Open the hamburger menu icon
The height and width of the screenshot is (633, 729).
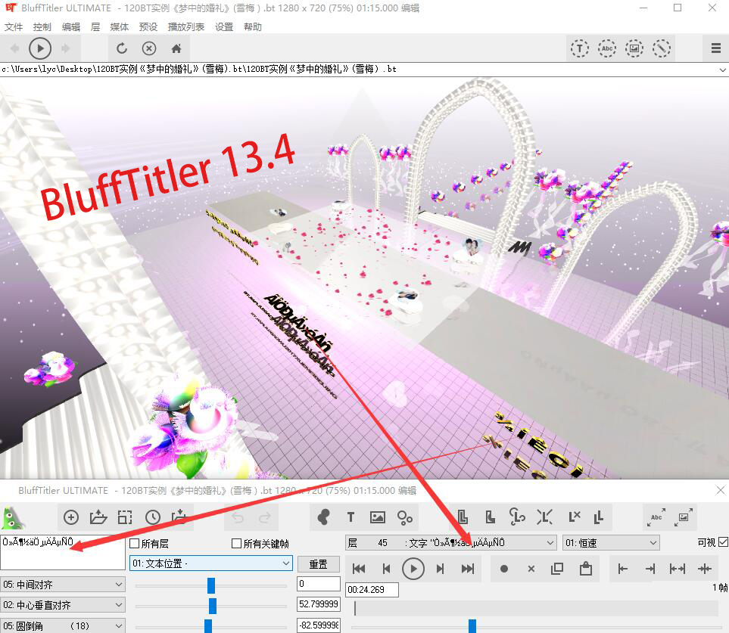coord(716,48)
